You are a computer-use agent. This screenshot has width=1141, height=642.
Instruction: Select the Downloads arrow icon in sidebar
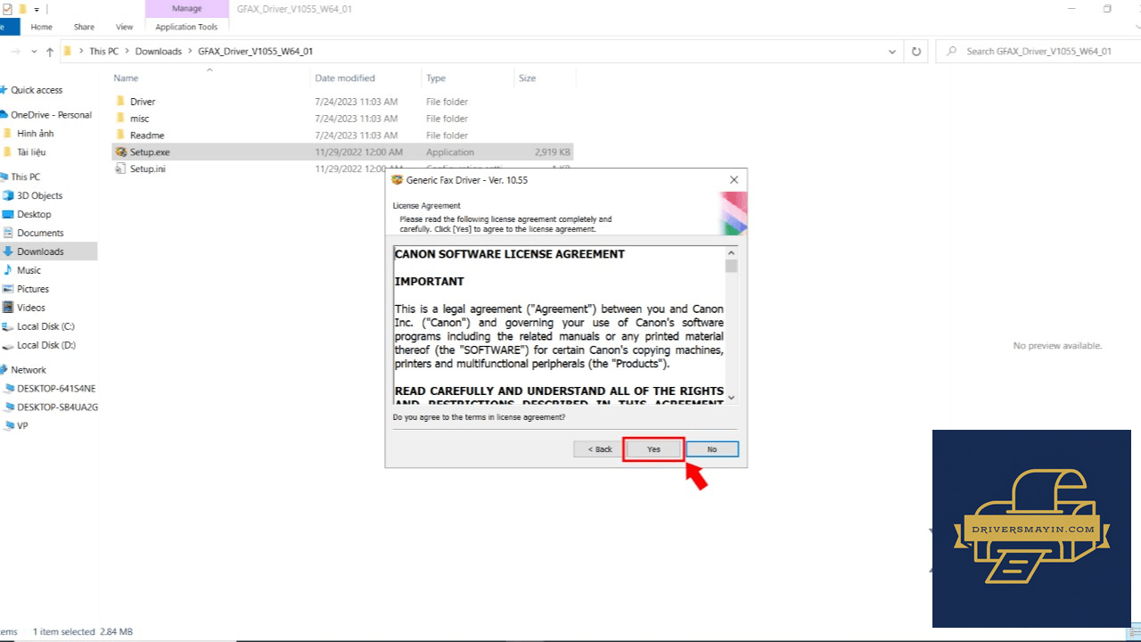[x=8, y=251]
